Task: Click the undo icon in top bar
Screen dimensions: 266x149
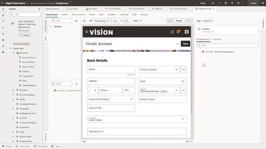Action: tap(213, 3)
